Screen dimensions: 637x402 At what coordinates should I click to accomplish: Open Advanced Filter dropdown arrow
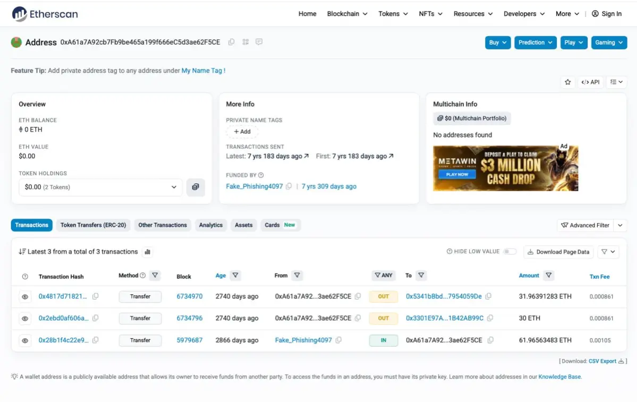pos(620,225)
